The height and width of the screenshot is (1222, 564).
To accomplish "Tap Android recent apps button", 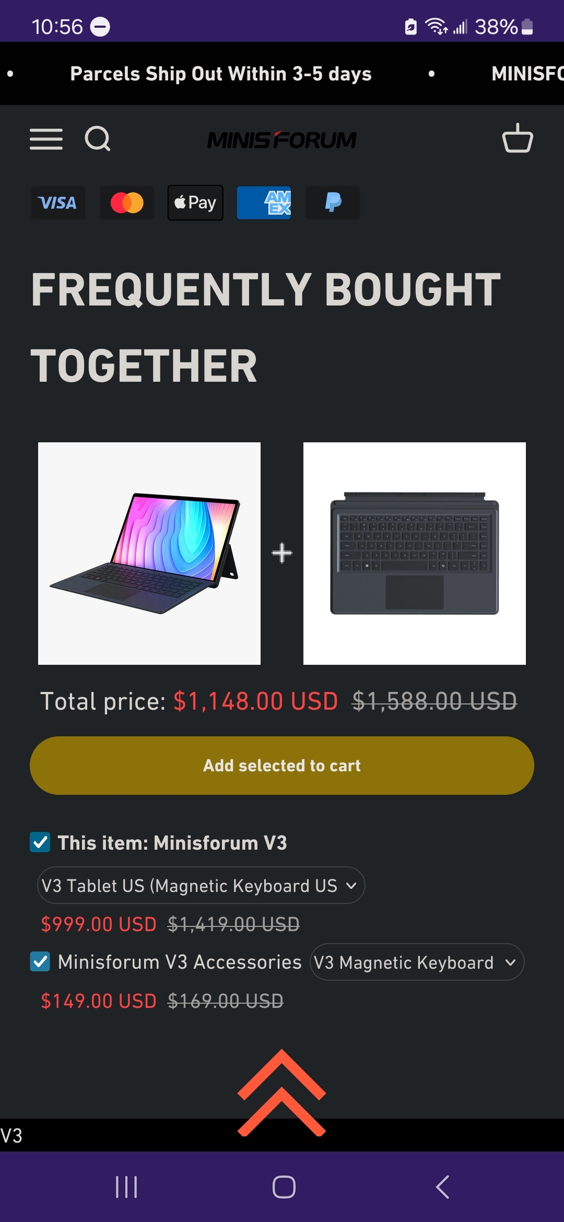I will coord(126,1187).
